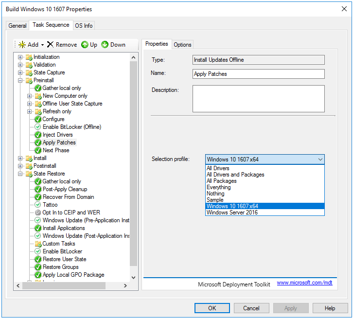Click the icon beside Apply Local GPO Package
The image size is (353, 319).
(x=38, y=275)
